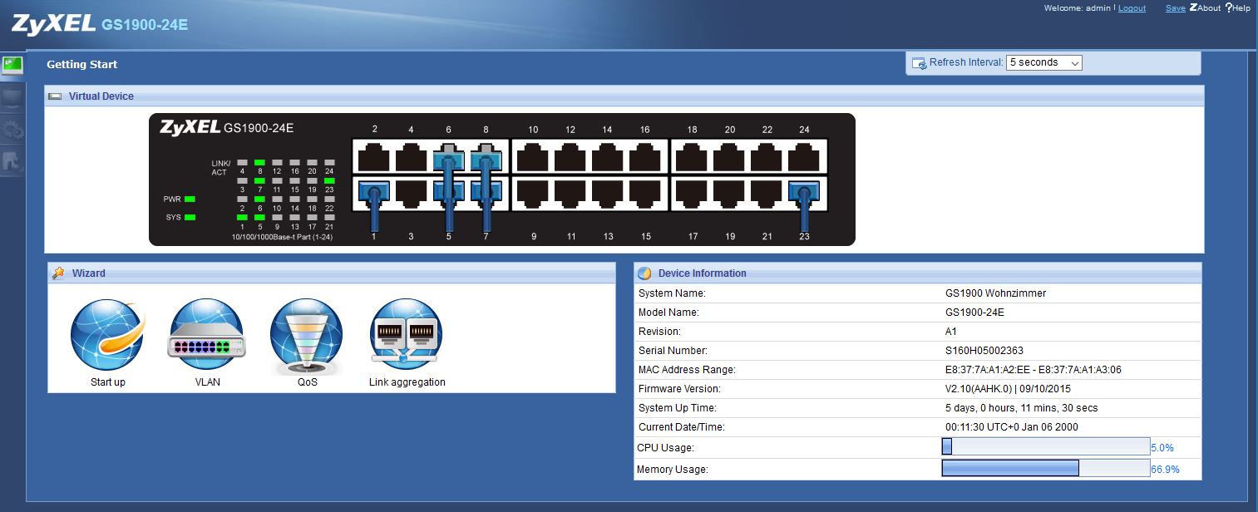
Task: Click the Wizard panel header star icon
Action: [58, 273]
